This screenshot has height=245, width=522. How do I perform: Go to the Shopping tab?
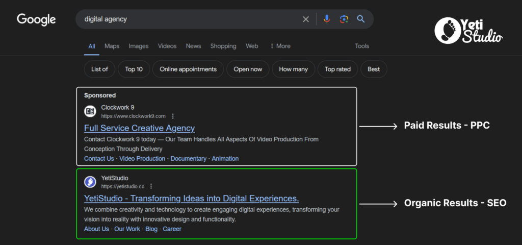tap(223, 46)
